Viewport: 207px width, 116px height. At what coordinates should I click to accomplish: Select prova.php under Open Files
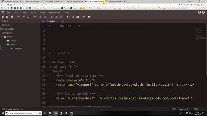coord(9,29)
